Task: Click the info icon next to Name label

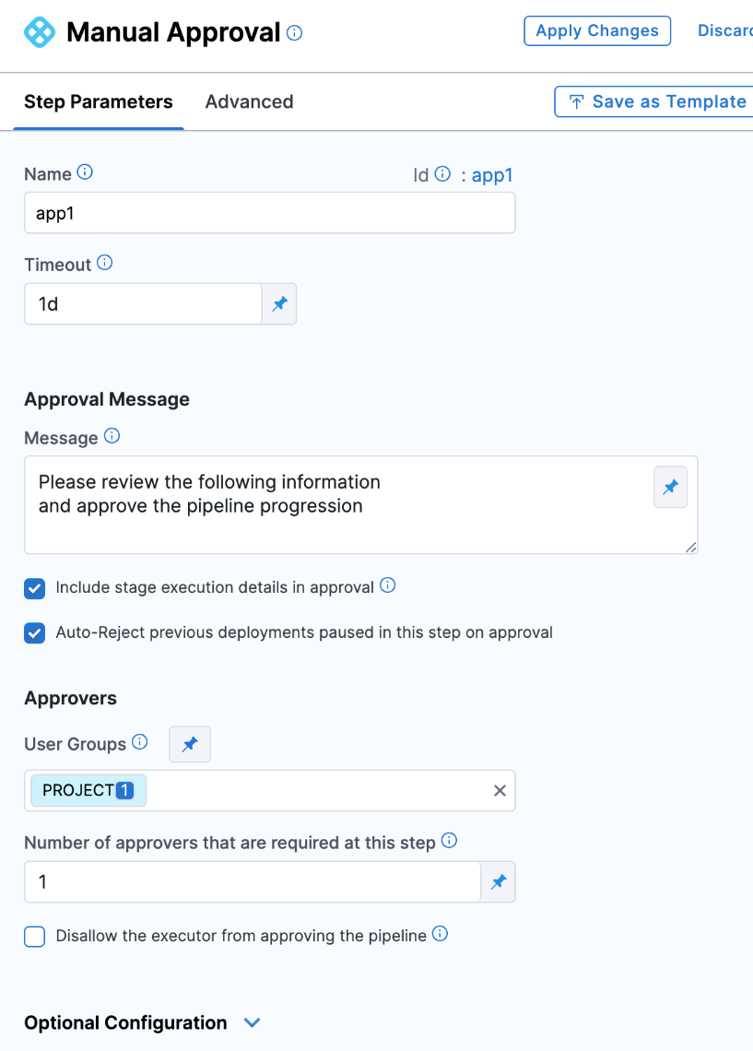Action: (x=85, y=172)
